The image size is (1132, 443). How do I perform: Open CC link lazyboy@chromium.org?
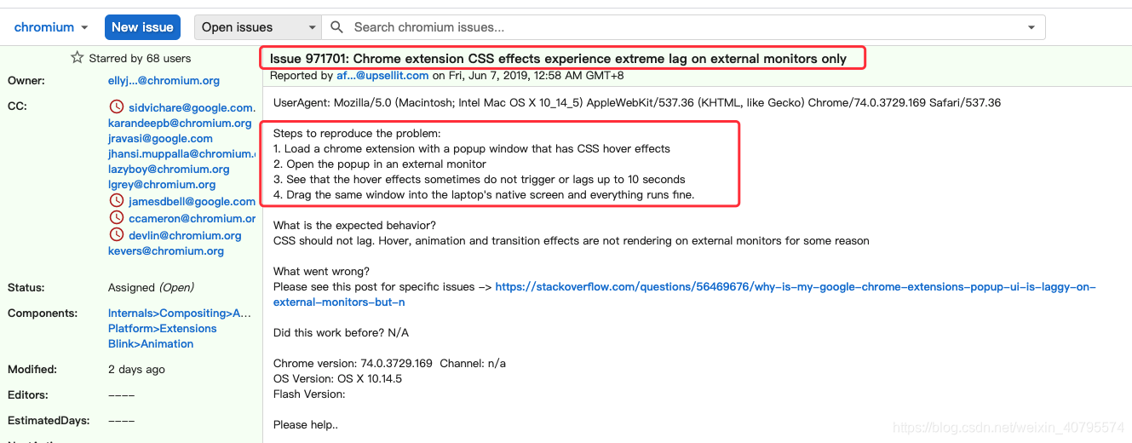[x=169, y=169]
